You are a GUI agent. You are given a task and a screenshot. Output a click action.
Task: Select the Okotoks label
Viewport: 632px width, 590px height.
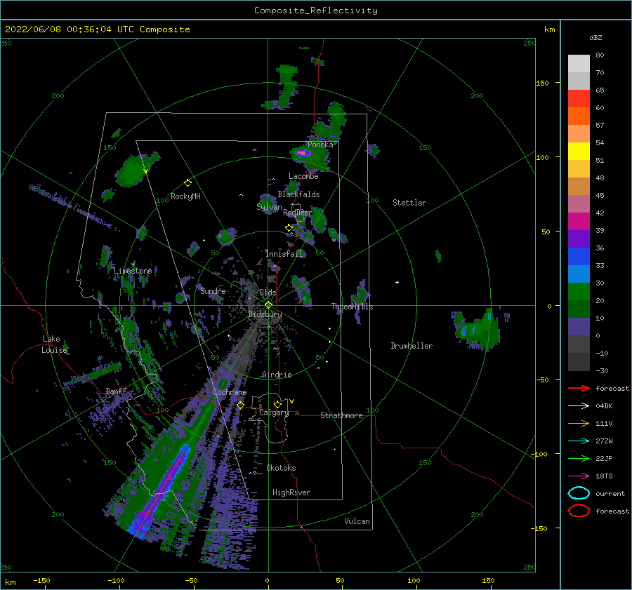pyautogui.click(x=281, y=468)
